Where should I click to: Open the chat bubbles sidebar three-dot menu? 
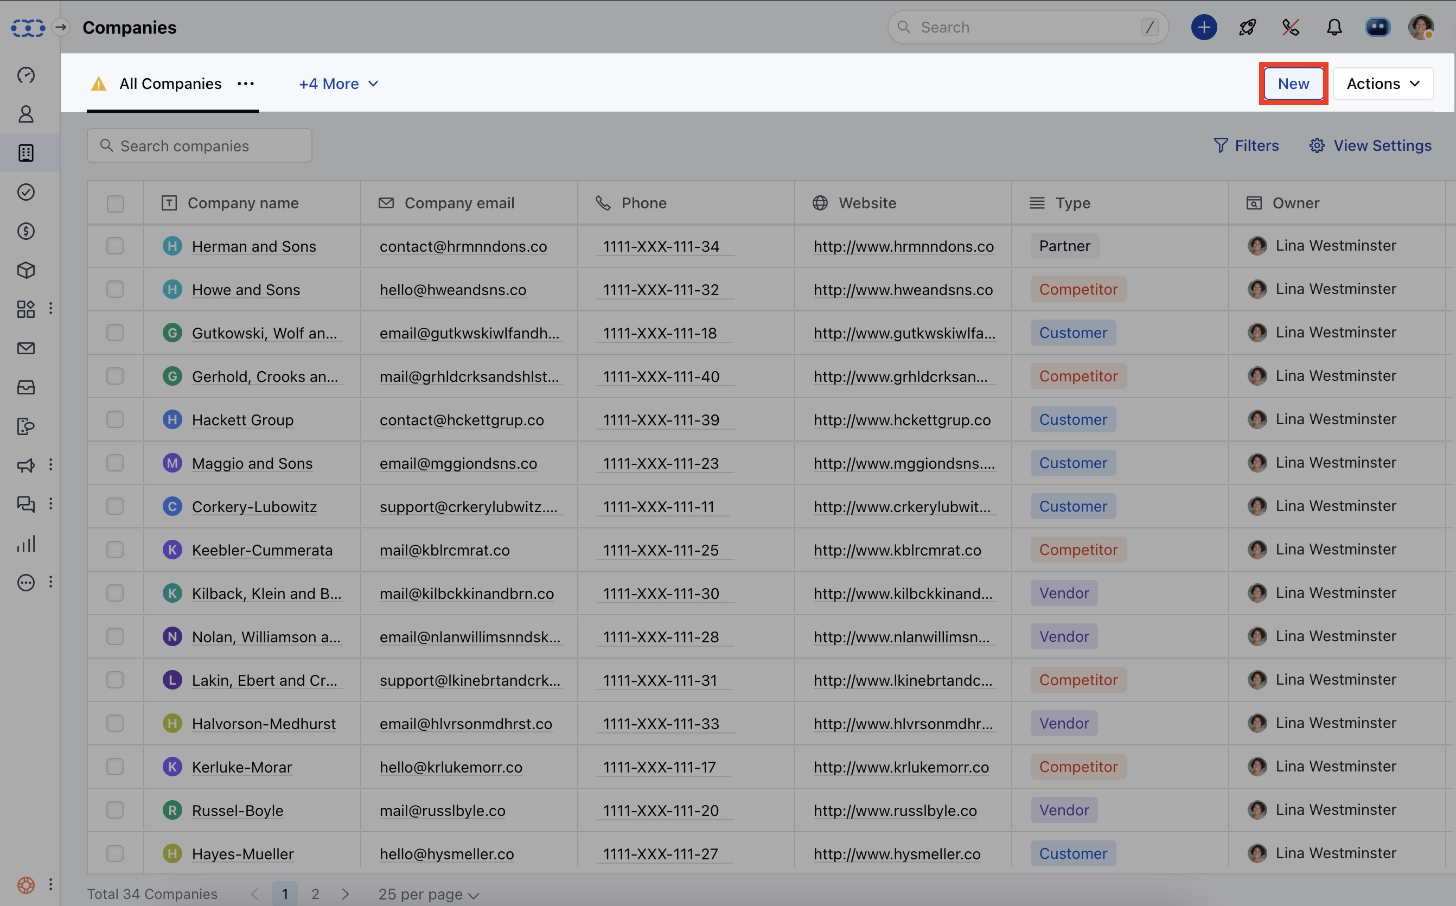pyautogui.click(x=51, y=503)
